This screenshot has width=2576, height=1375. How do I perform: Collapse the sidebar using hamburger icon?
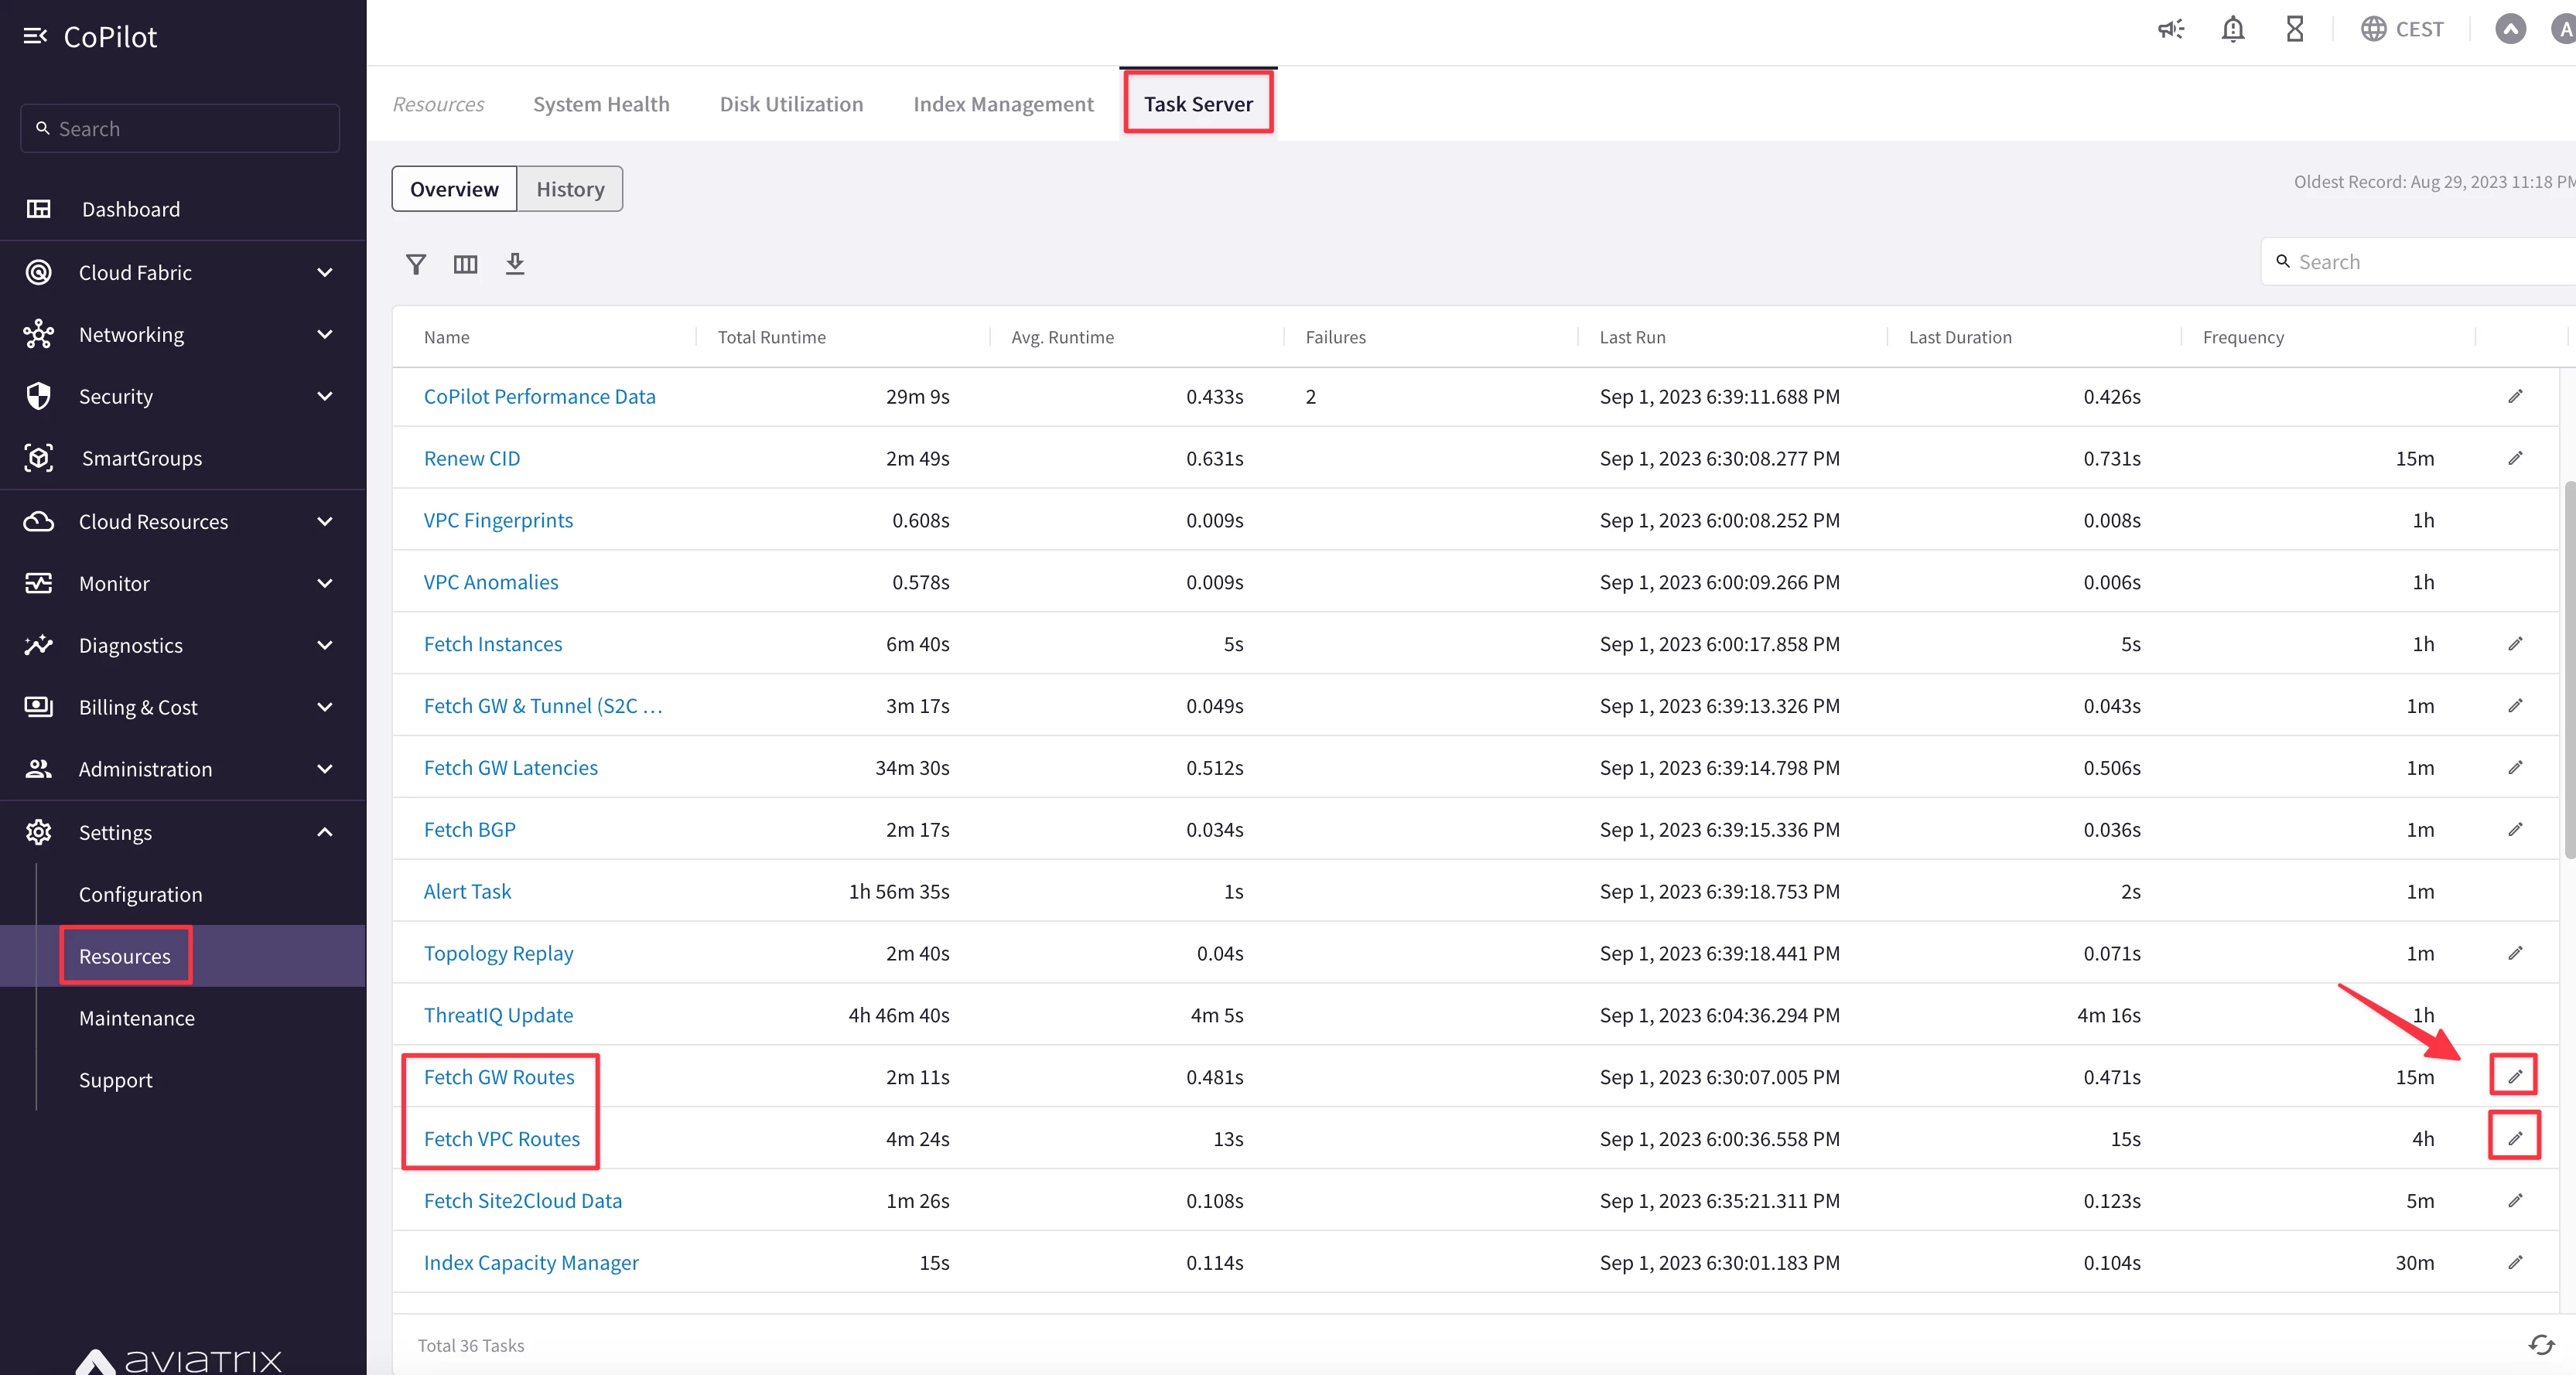point(35,37)
